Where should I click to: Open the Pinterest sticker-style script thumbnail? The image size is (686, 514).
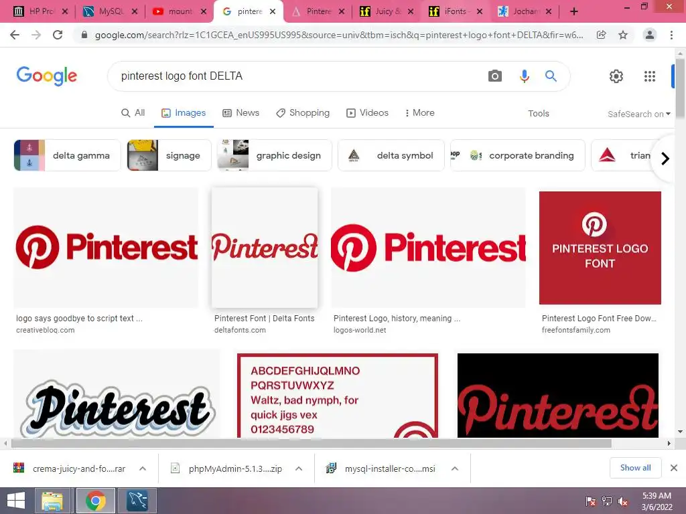[117, 394]
